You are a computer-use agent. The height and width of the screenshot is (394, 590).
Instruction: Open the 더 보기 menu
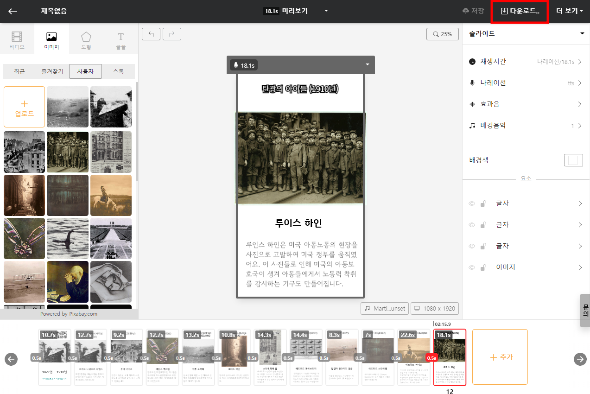(570, 11)
